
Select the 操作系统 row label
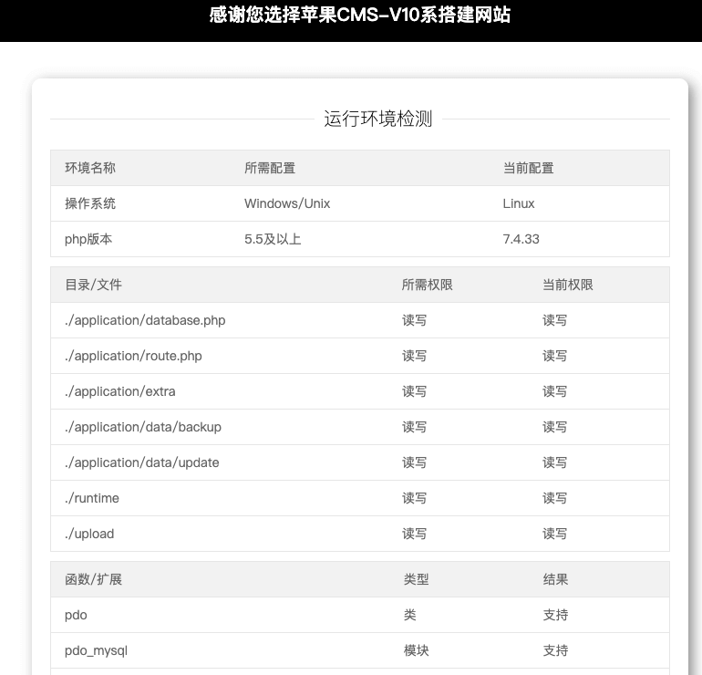pos(90,203)
